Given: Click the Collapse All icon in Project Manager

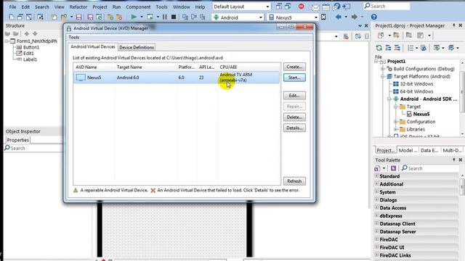Looking at the screenshot, I should point(397,48).
